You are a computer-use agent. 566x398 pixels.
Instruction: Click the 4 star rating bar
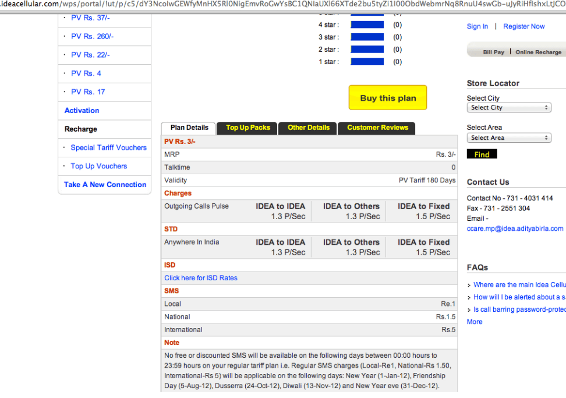click(x=367, y=24)
